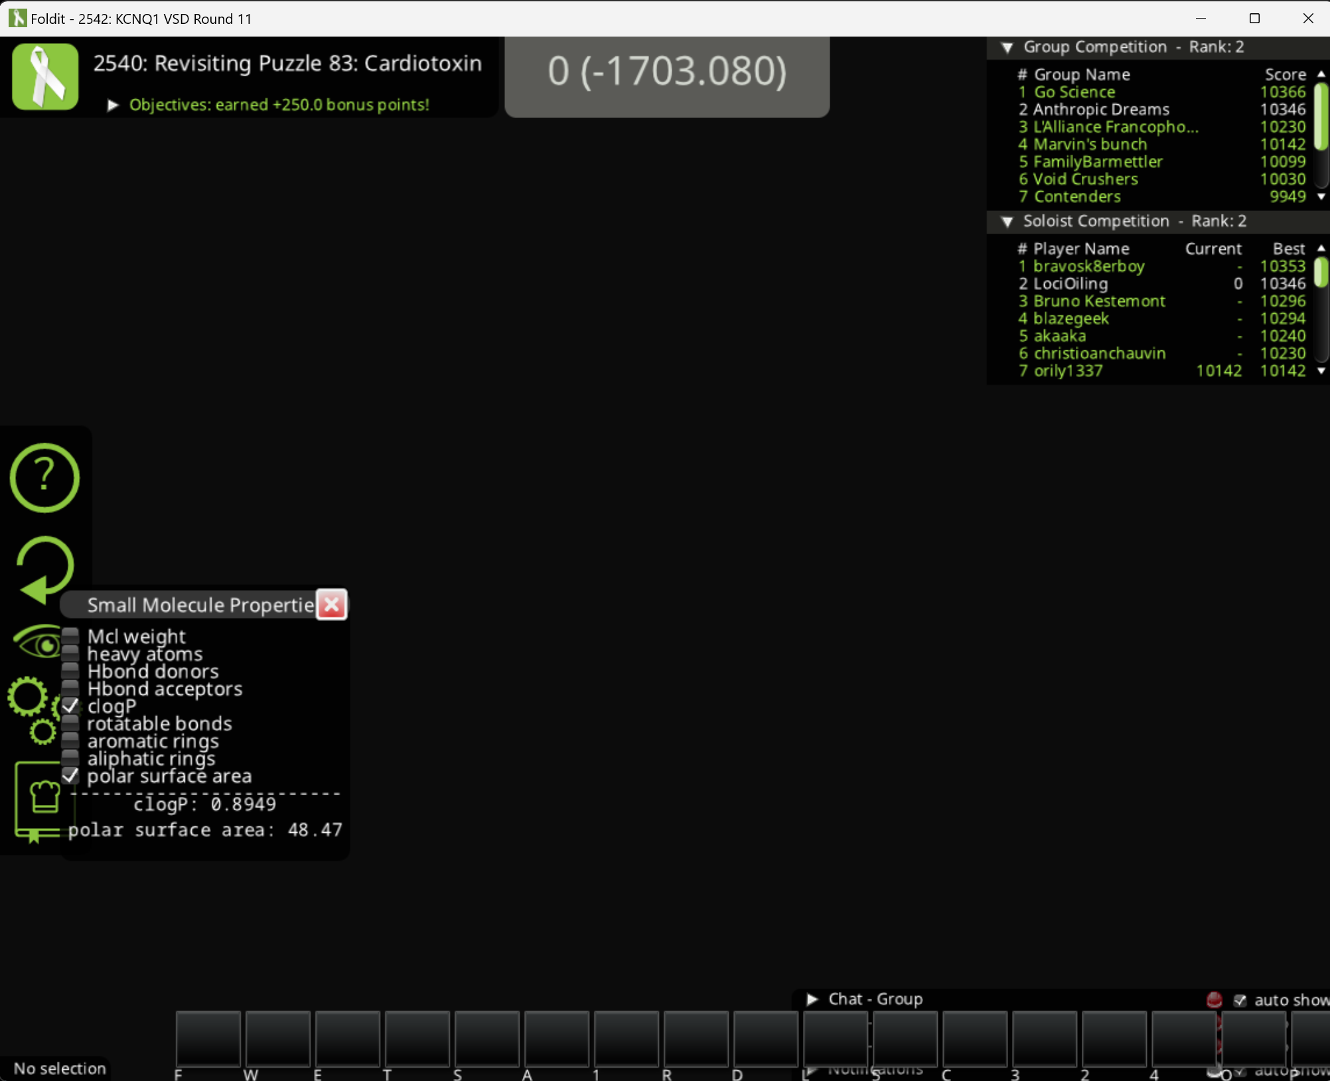Select player bravosk8erboy in soloist list
The width and height of the screenshot is (1330, 1081).
[1088, 266]
